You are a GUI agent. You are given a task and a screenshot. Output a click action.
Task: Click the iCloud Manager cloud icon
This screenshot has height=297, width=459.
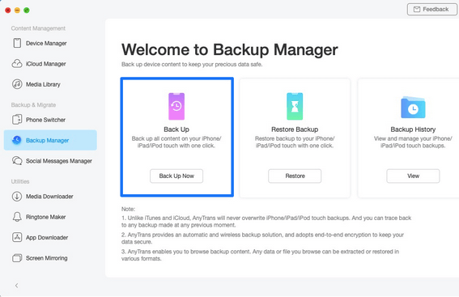point(17,63)
